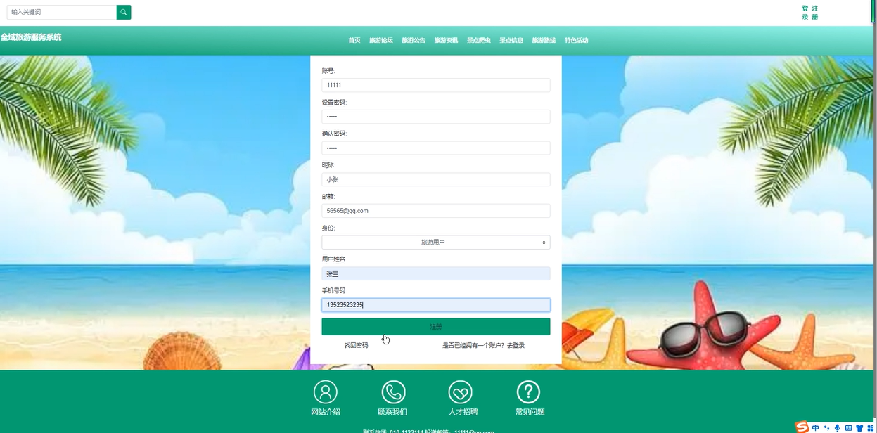
Task: Click the green 注册 submit button
Action: click(436, 326)
